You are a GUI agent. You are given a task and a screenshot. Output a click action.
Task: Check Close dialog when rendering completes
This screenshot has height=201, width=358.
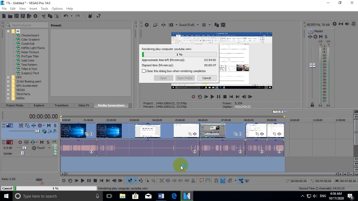(144, 71)
